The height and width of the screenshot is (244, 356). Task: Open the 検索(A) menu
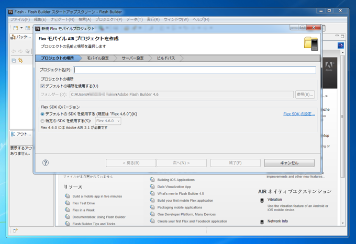[85, 19]
